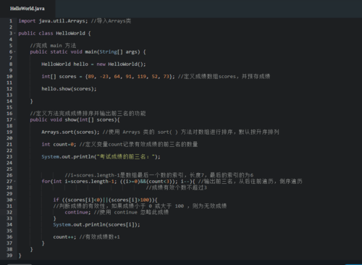Collapse the if block fold on line 30
This screenshot has width=362, height=265.
pyautogui.click(x=14, y=200)
